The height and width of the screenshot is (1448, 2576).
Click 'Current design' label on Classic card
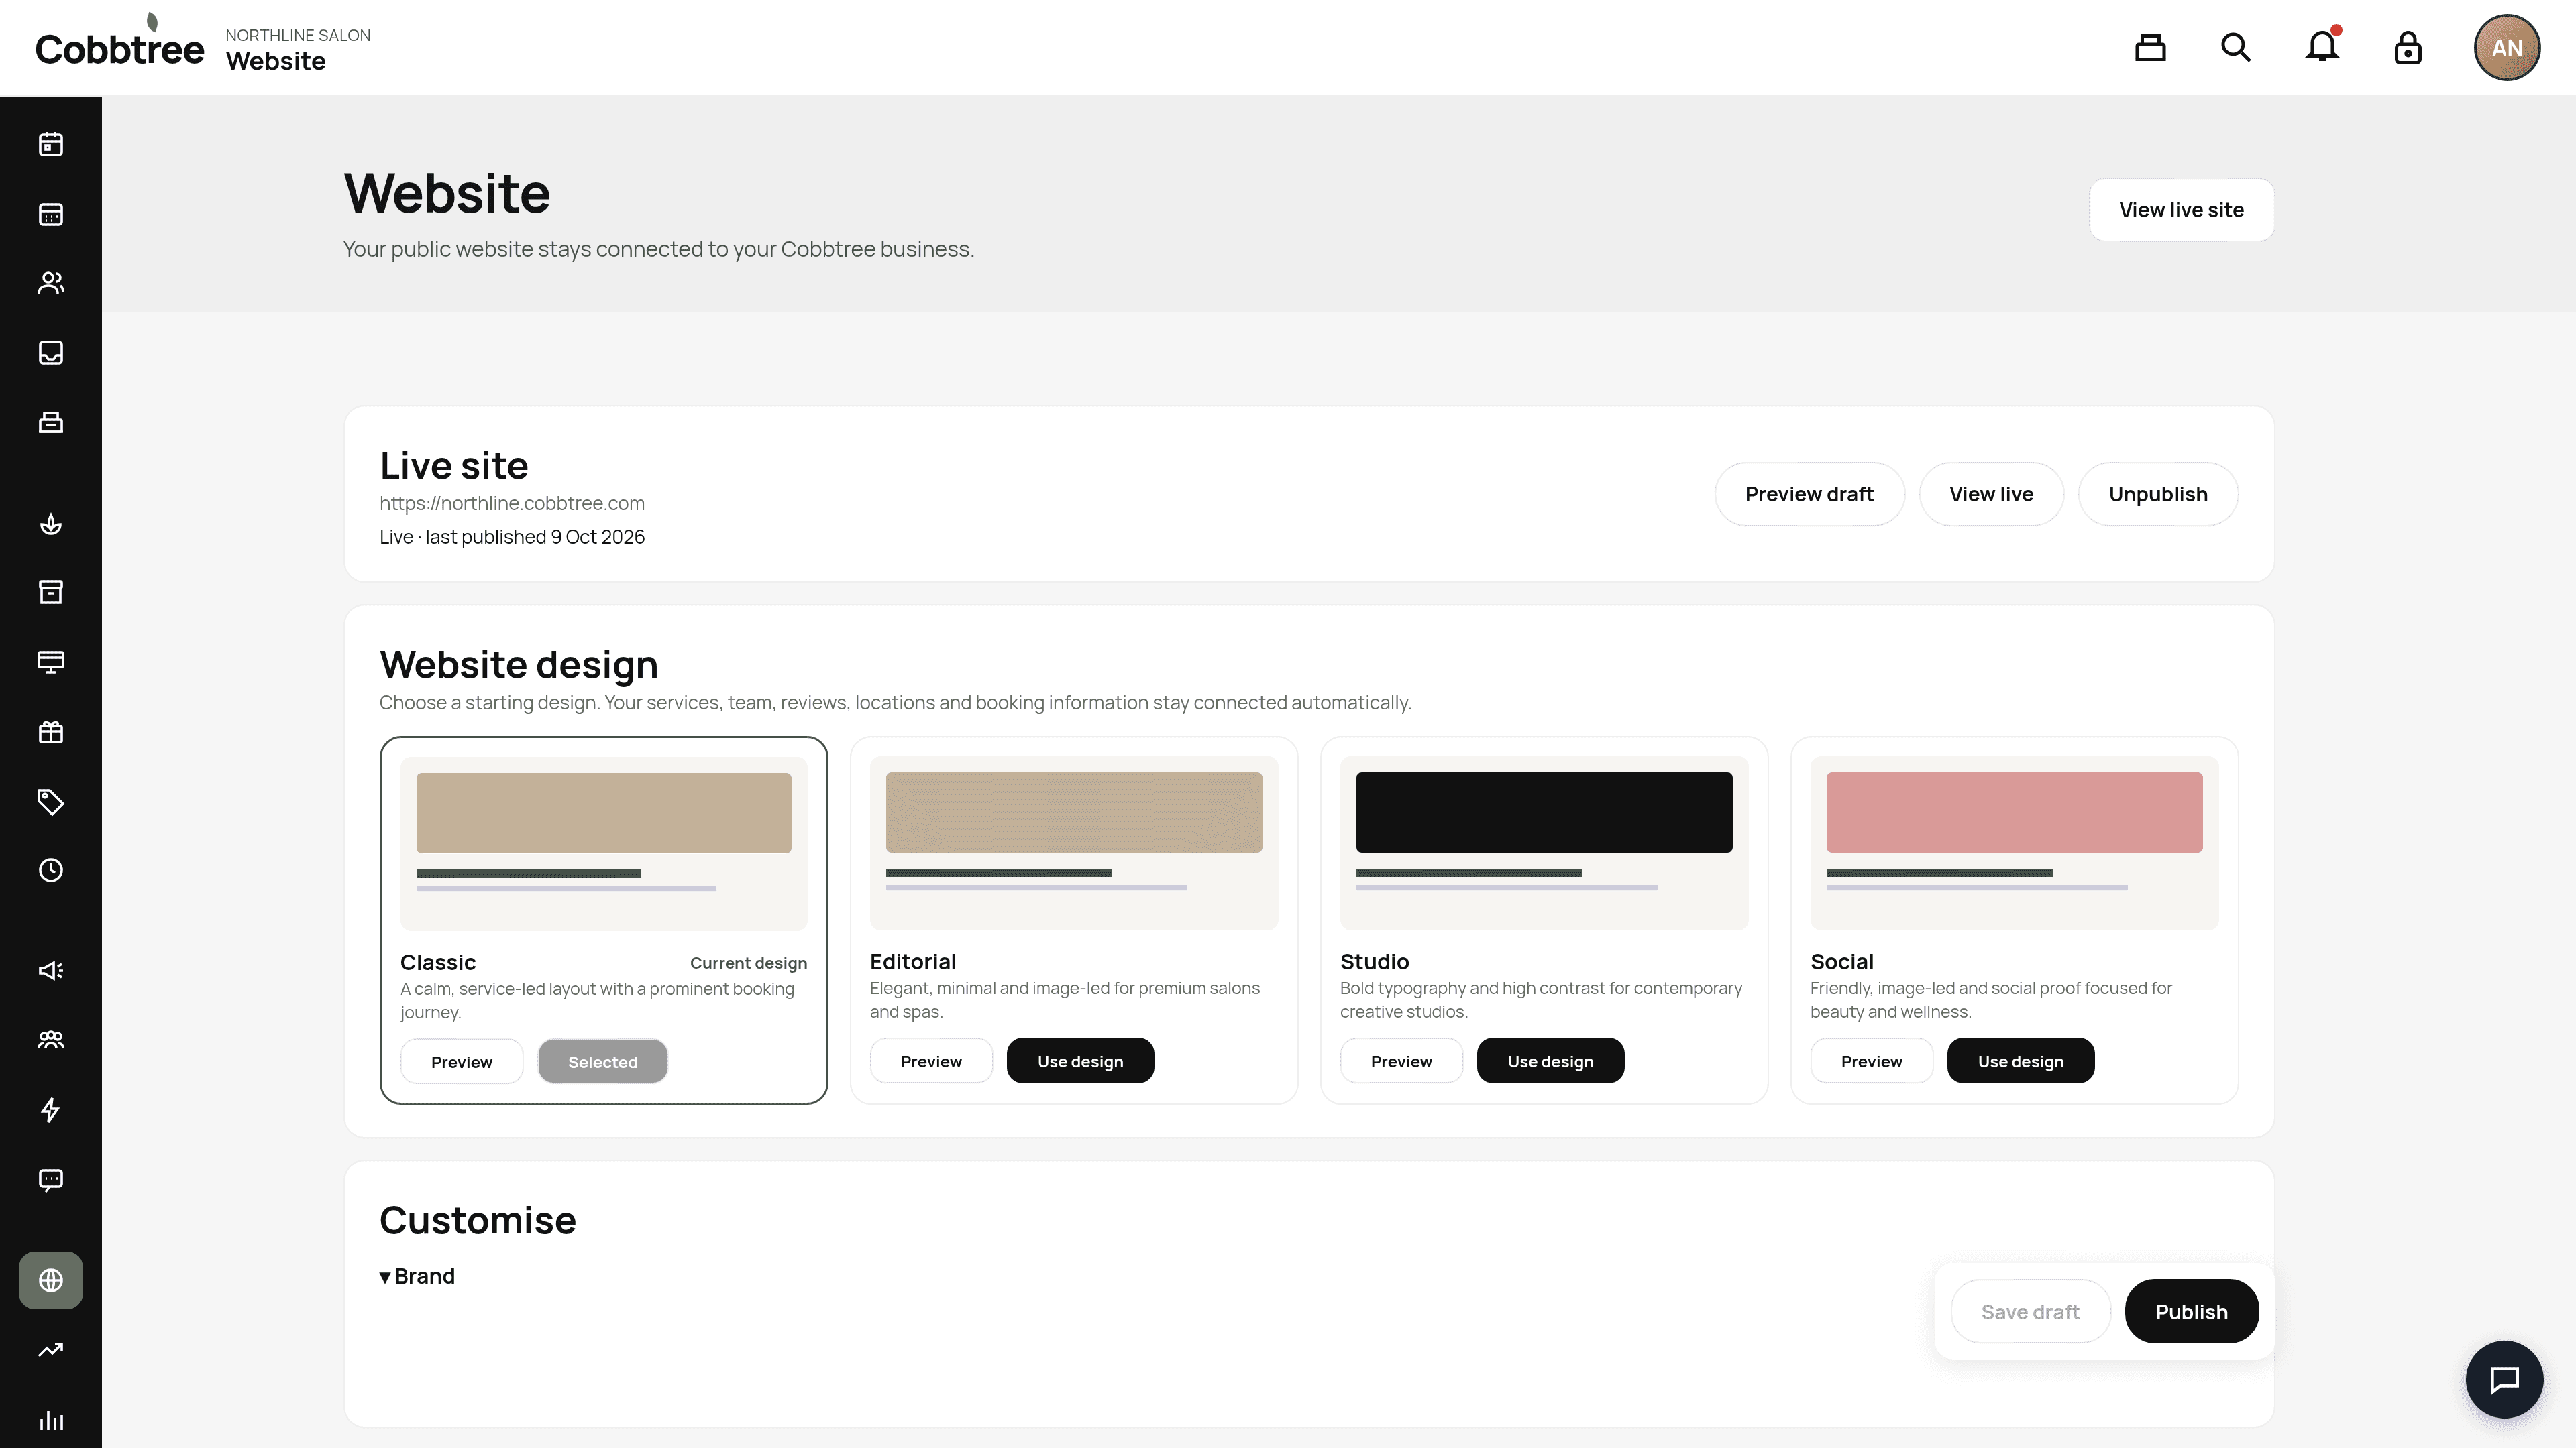pyautogui.click(x=748, y=963)
